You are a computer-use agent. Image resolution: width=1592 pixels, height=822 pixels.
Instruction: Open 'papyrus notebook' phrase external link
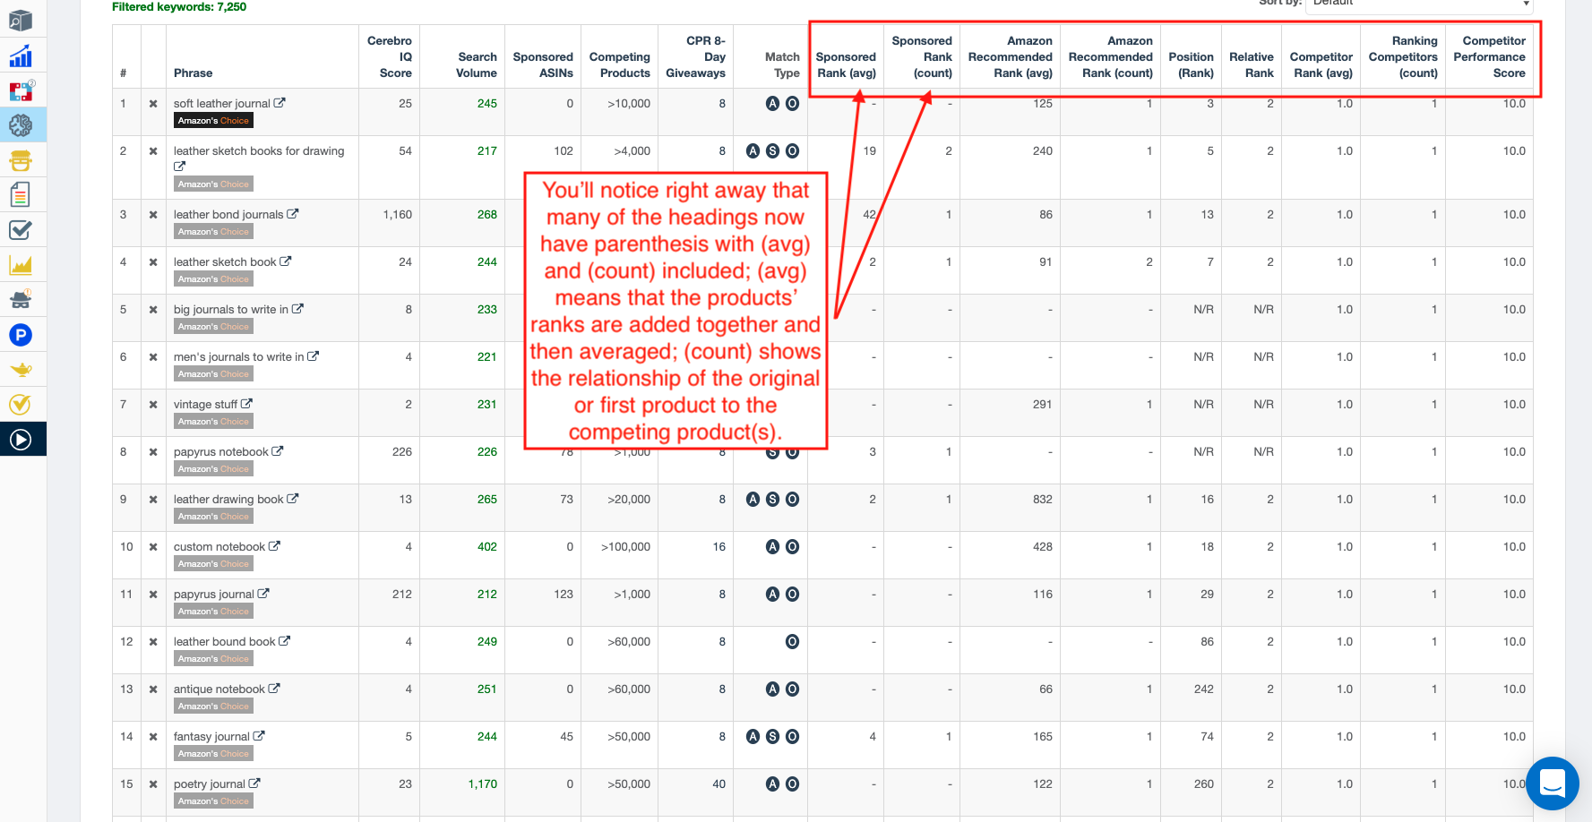278,451
